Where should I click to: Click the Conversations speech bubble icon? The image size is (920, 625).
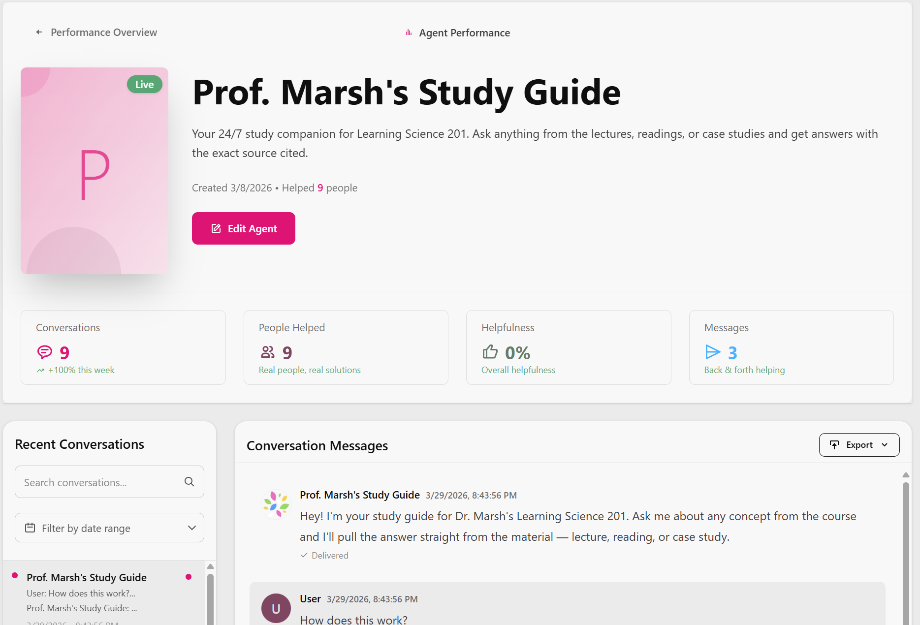(44, 352)
